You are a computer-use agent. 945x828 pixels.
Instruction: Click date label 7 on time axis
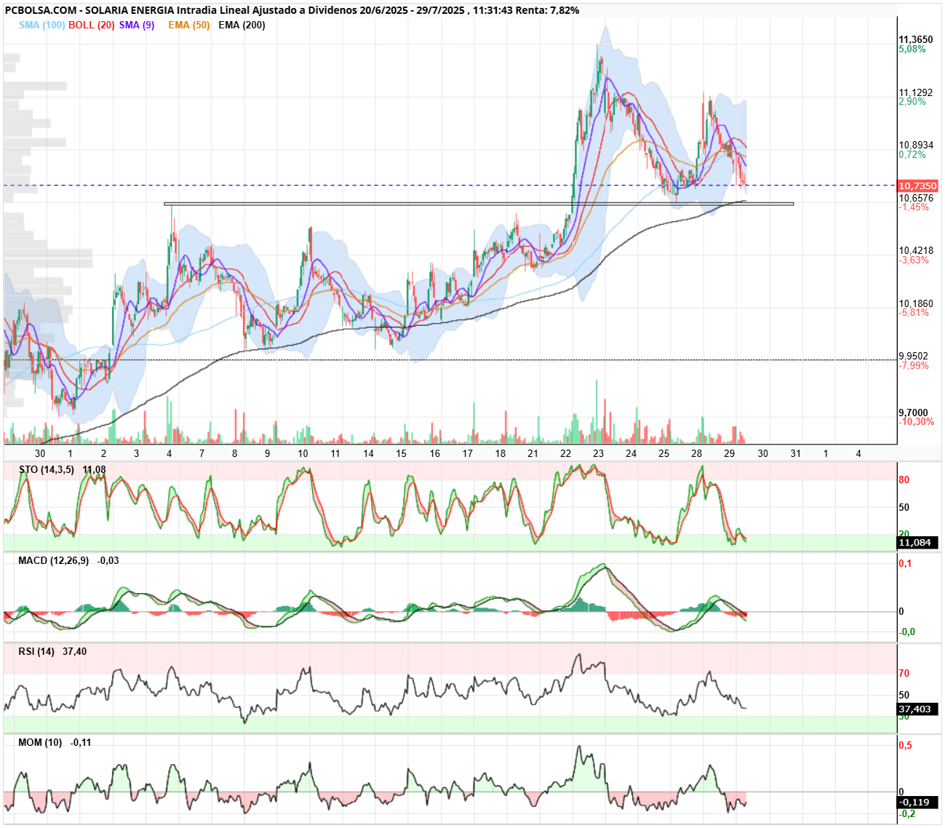(x=202, y=453)
